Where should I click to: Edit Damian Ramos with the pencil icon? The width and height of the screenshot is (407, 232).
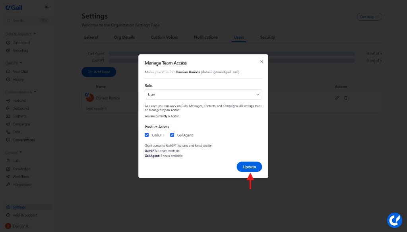tap(337, 98)
